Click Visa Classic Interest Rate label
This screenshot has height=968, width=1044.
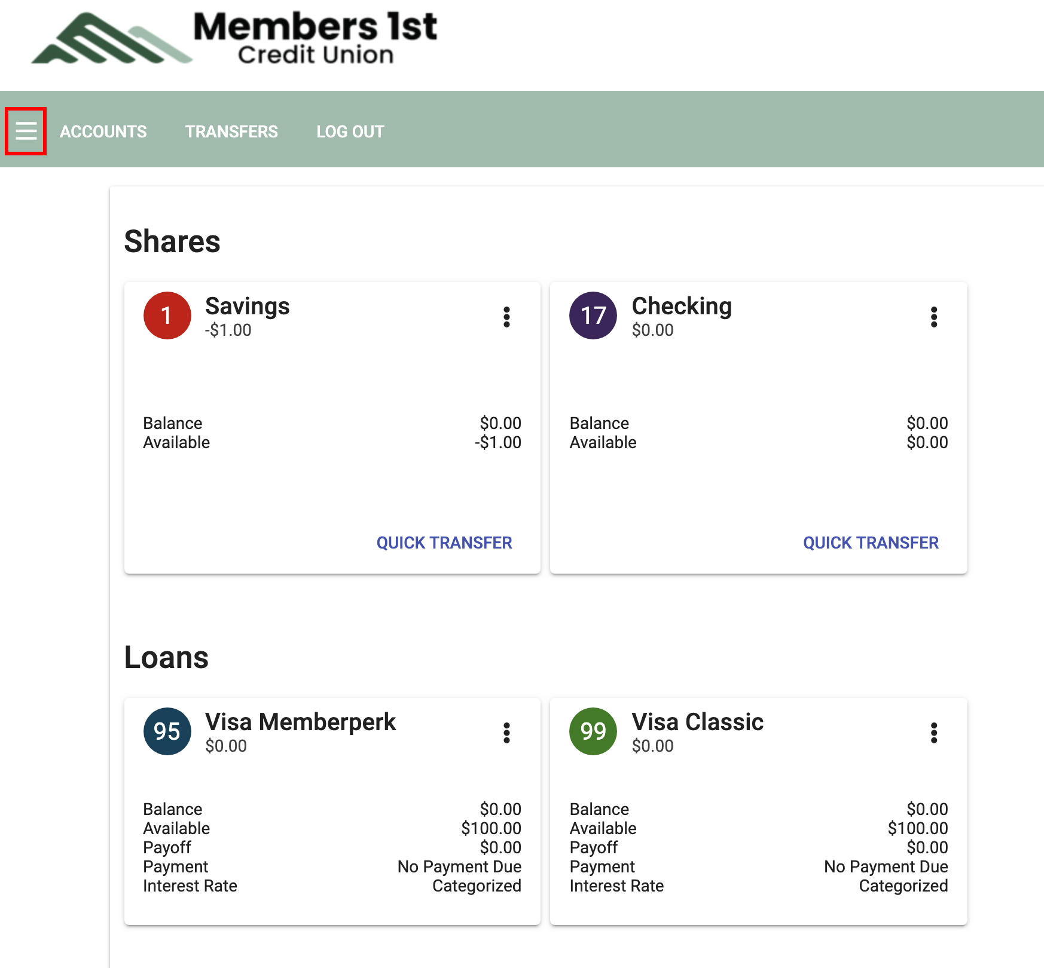pyautogui.click(x=616, y=886)
